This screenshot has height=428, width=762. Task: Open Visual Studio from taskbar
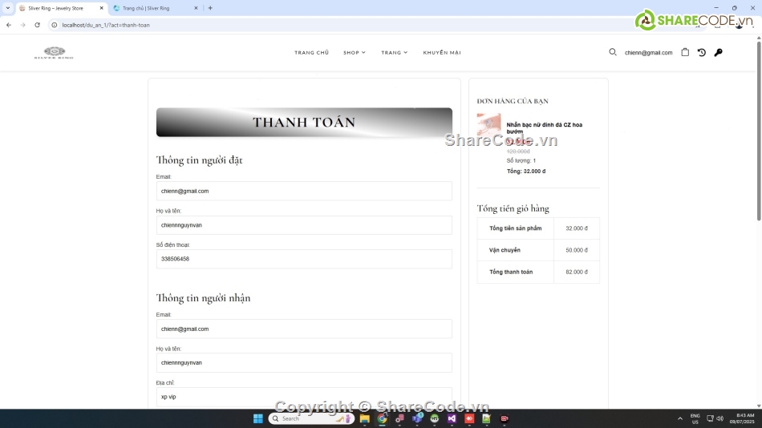[x=452, y=418]
